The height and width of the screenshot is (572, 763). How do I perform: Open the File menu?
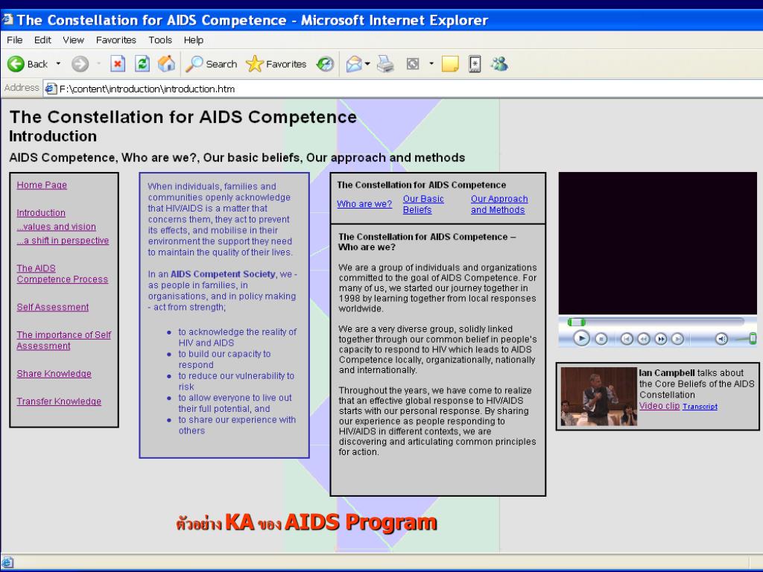[15, 40]
